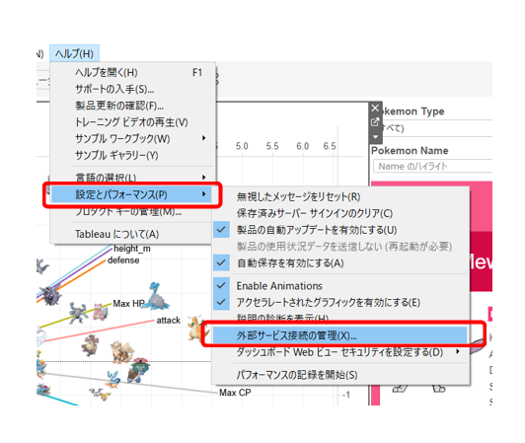Choose 保存済みサーバー サインインのクリア(C)

point(340,213)
